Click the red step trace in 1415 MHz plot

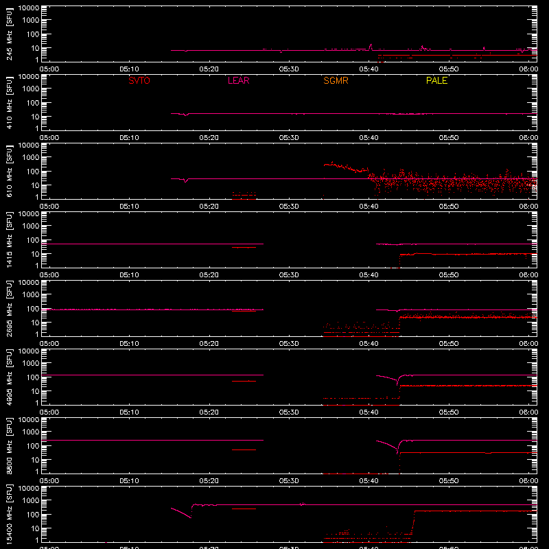point(467,254)
